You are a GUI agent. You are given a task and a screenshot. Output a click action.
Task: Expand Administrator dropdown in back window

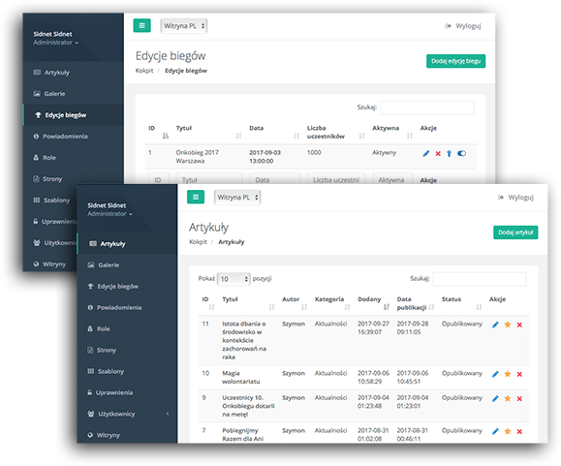(55, 43)
